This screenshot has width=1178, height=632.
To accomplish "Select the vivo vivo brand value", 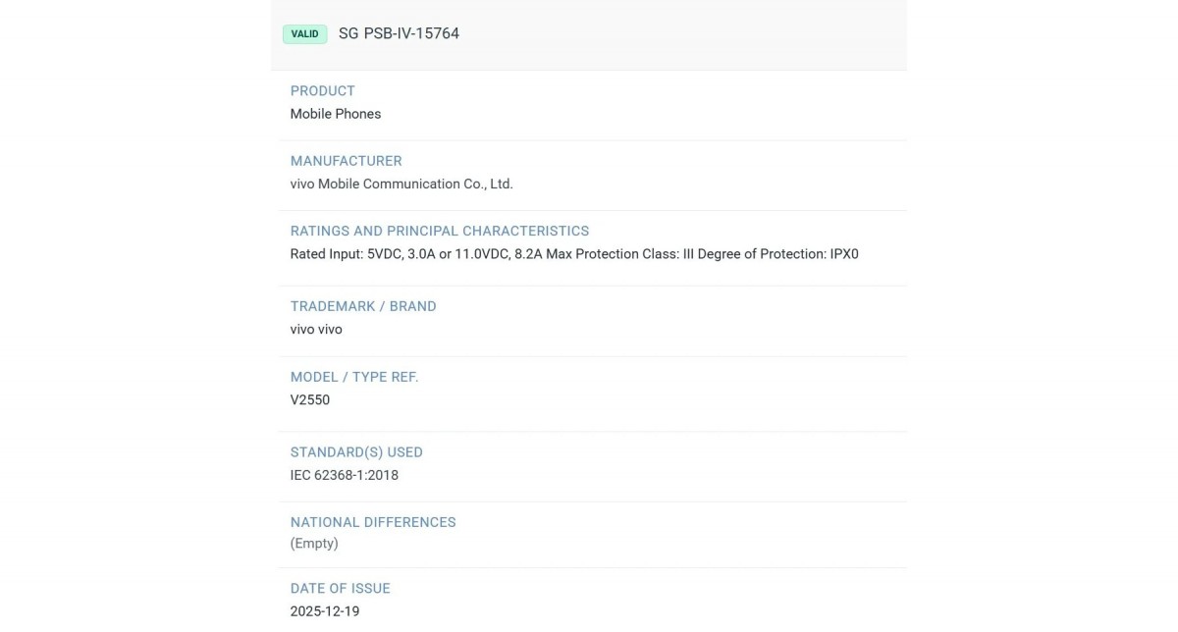I will [x=315, y=330].
